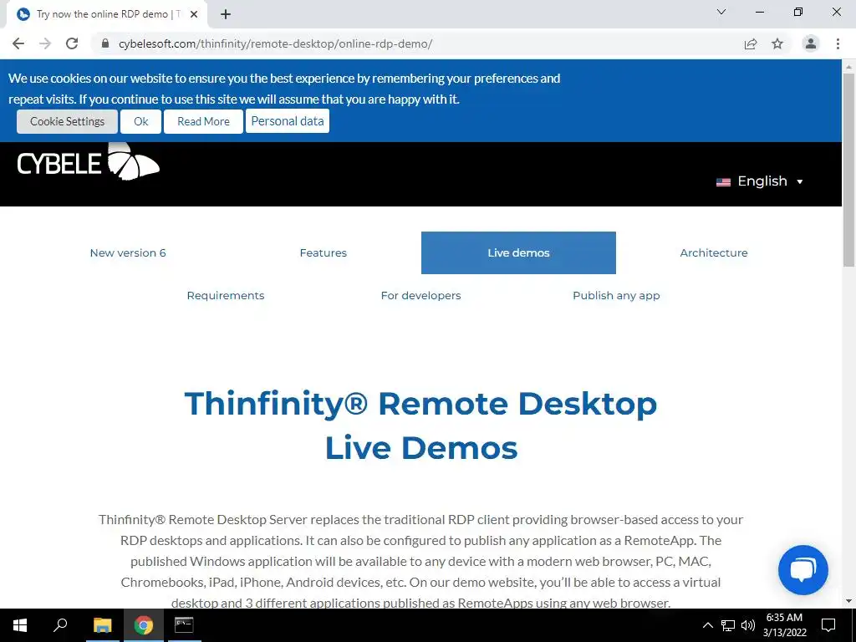Open the Chrome profile avatar
The image size is (856, 642).
click(811, 43)
